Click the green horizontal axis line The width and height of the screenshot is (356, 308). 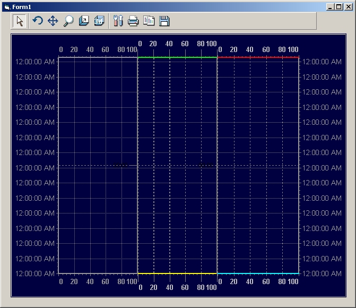pyautogui.click(x=177, y=57)
